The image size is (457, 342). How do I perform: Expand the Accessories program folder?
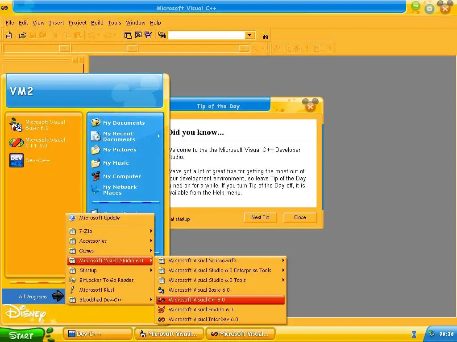(x=111, y=241)
